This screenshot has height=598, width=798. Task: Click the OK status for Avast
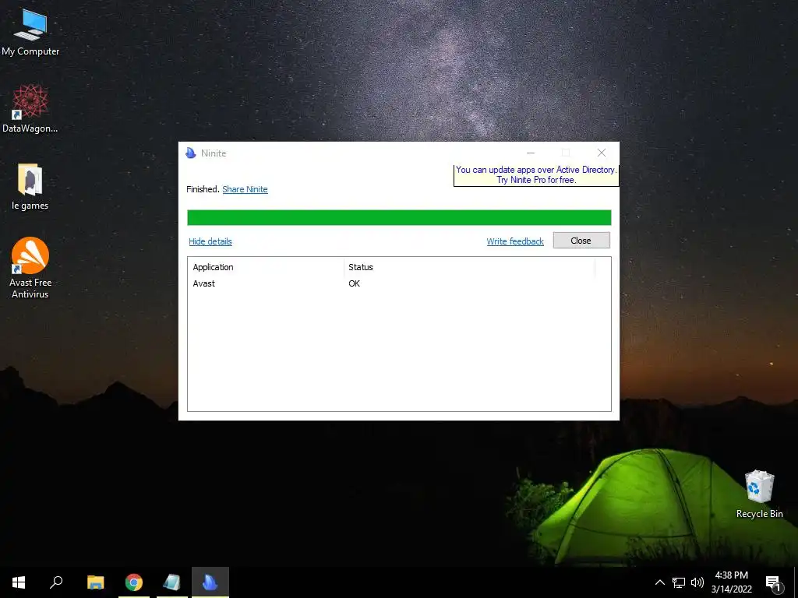[x=355, y=283]
